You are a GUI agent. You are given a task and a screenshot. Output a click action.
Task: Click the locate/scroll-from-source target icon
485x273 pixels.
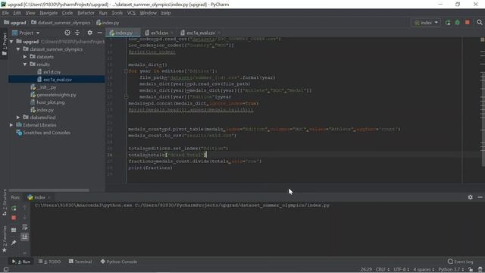coord(67,33)
